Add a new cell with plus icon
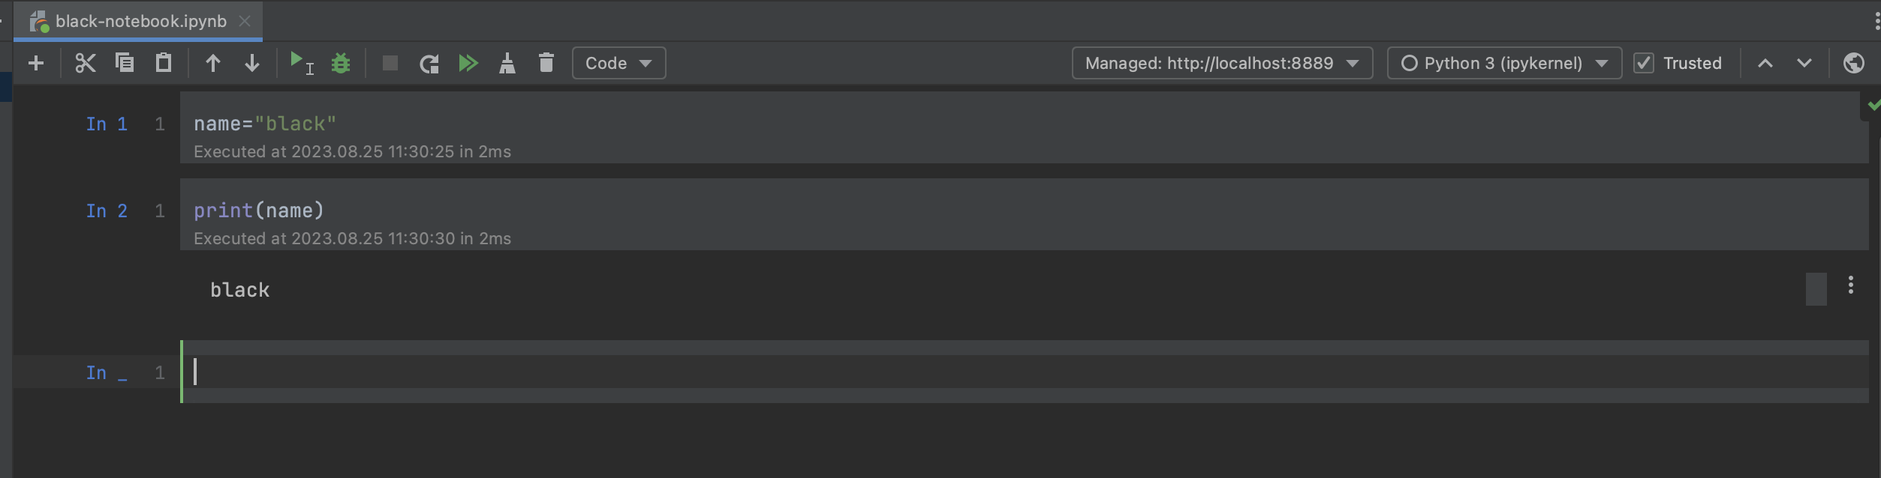Image resolution: width=1881 pixels, height=478 pixels. point(36,63)
